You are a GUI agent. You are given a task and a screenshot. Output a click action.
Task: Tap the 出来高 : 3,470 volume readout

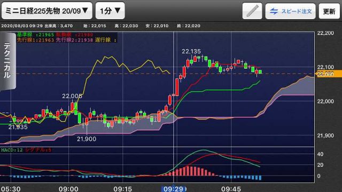[x=58, y=26]
